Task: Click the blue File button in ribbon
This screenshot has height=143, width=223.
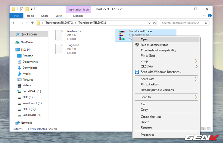Action: pos(16,16)
